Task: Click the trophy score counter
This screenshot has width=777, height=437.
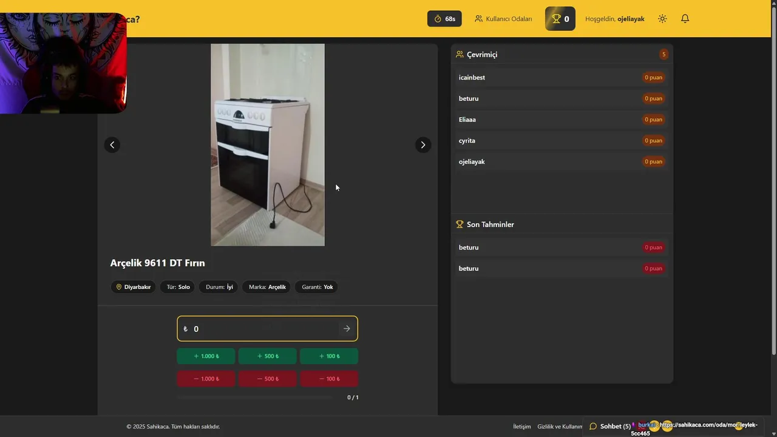Action: coord(560,19)
